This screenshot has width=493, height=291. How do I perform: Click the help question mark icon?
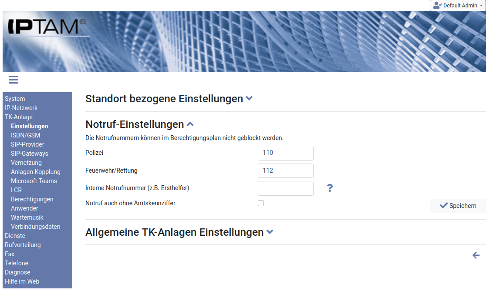(x=330, y=188)
